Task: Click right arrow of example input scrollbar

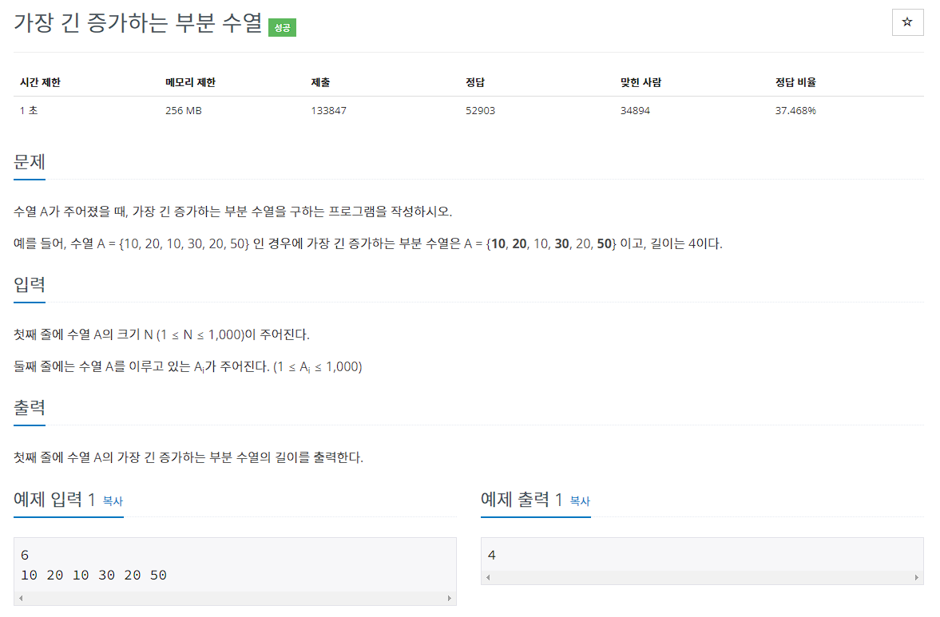Action: (x=449, y=598)
